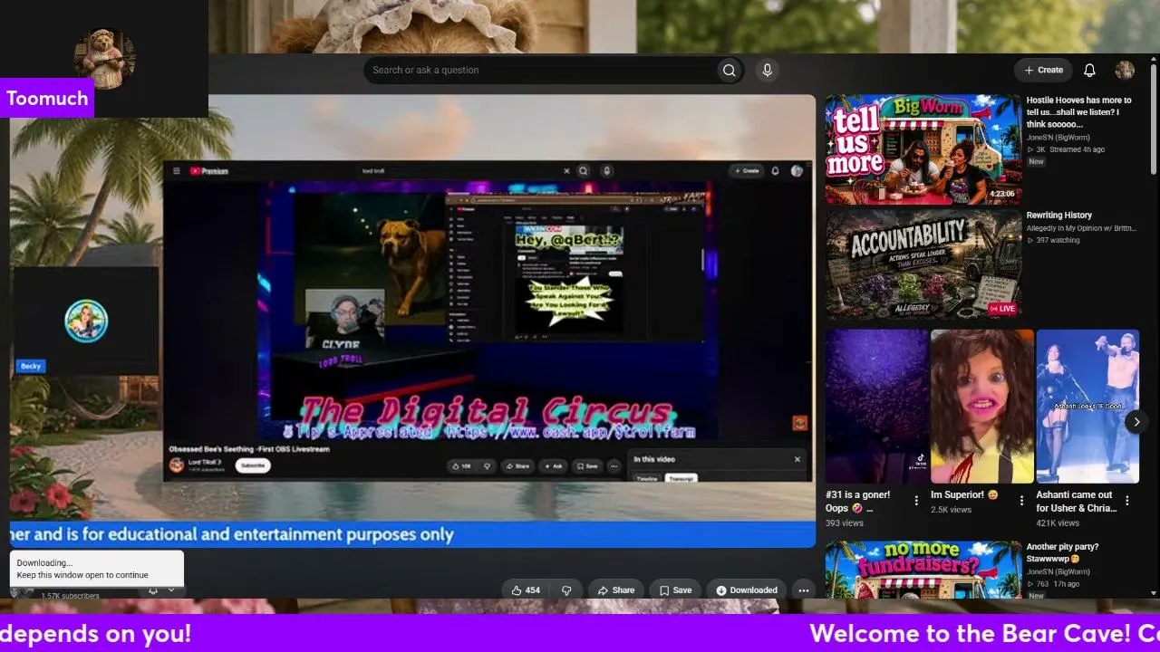Open the options menu for "Im Superior!" short
The width and height of the screenshot is (1160, 652).
pyautogui.click(x=1021, y=501)
